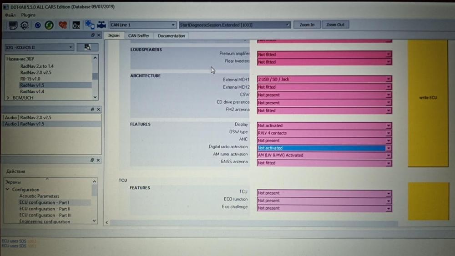Open the CD drive presence dropdown

(x=324, y=103)
